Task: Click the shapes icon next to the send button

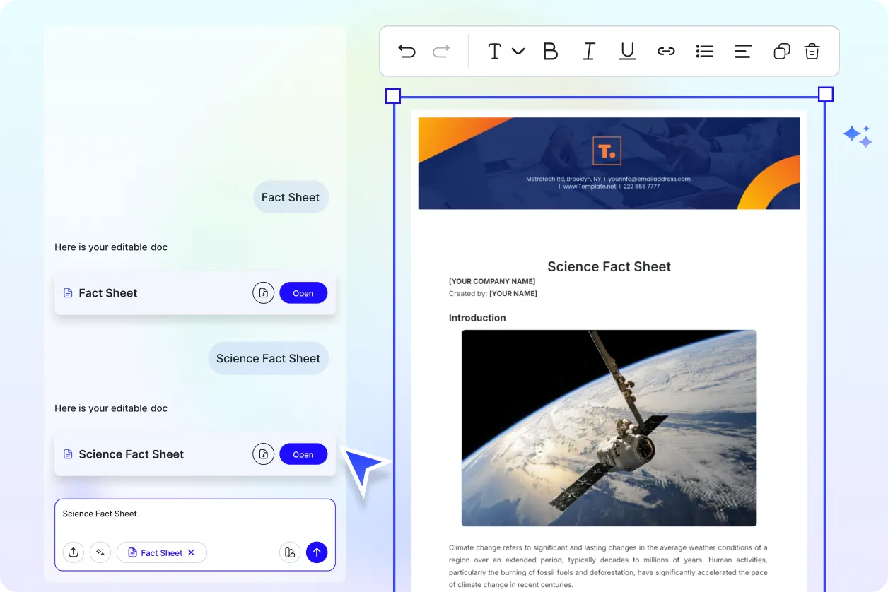Action: tap(290, 552)
